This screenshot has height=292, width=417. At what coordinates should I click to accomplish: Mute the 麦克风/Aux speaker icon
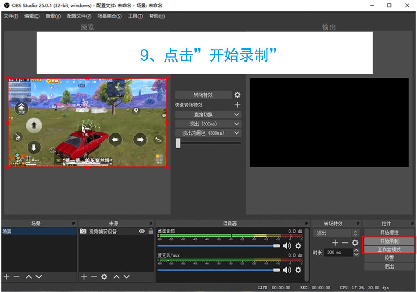[x=287, y=270]
